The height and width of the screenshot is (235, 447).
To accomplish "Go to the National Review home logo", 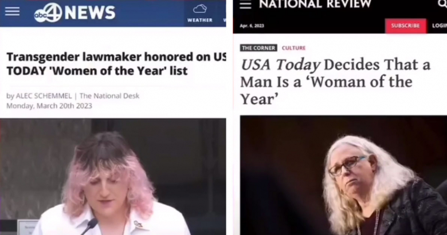I will 315,4.
